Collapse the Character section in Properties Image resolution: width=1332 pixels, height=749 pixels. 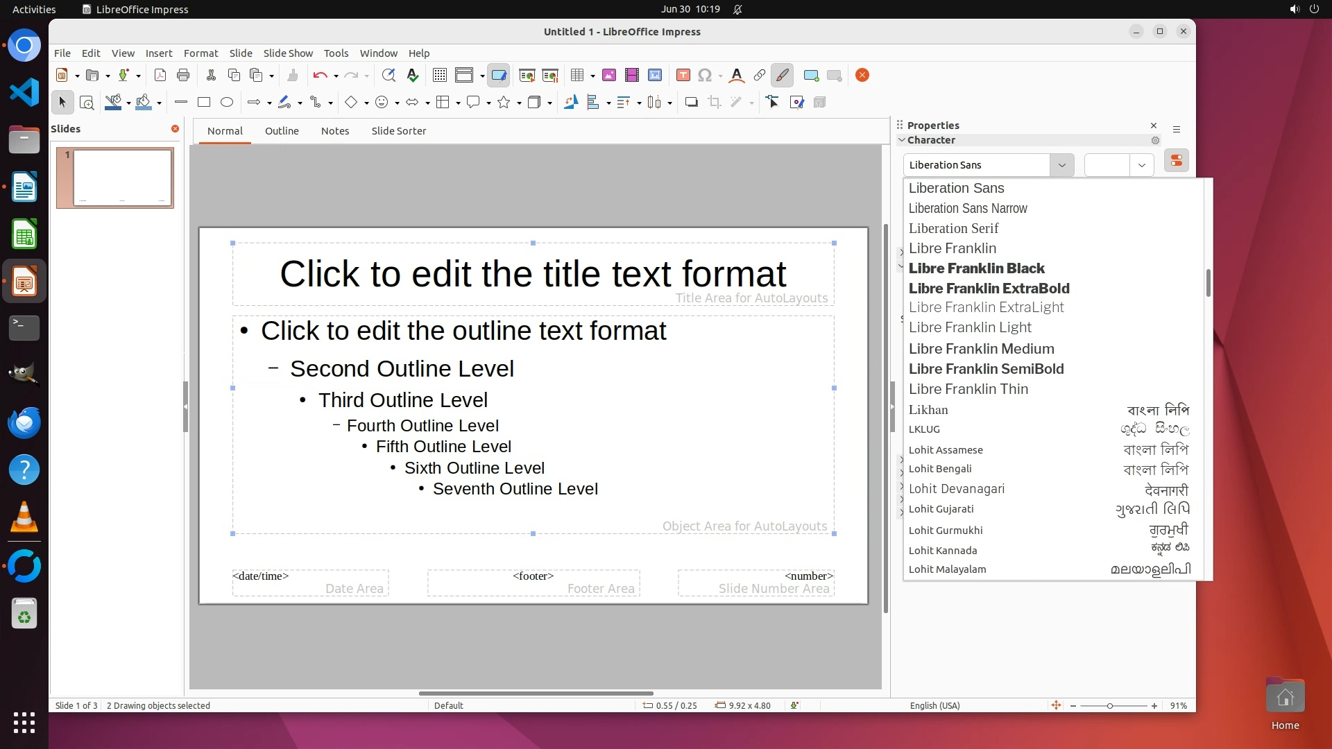902,140
